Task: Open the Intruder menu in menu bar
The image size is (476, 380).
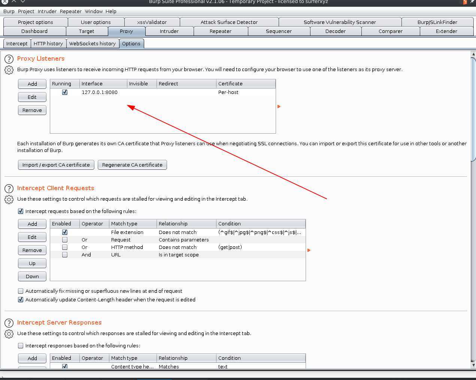Action: (x=47, y=11)
